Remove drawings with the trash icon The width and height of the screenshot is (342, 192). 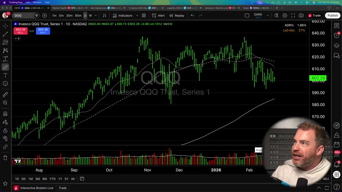5,158
